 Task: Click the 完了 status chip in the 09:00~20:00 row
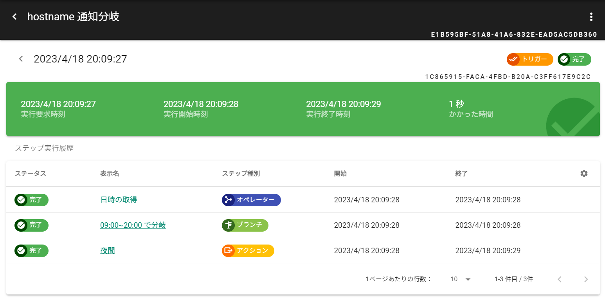pyautogui.click(x=32, y=225)
